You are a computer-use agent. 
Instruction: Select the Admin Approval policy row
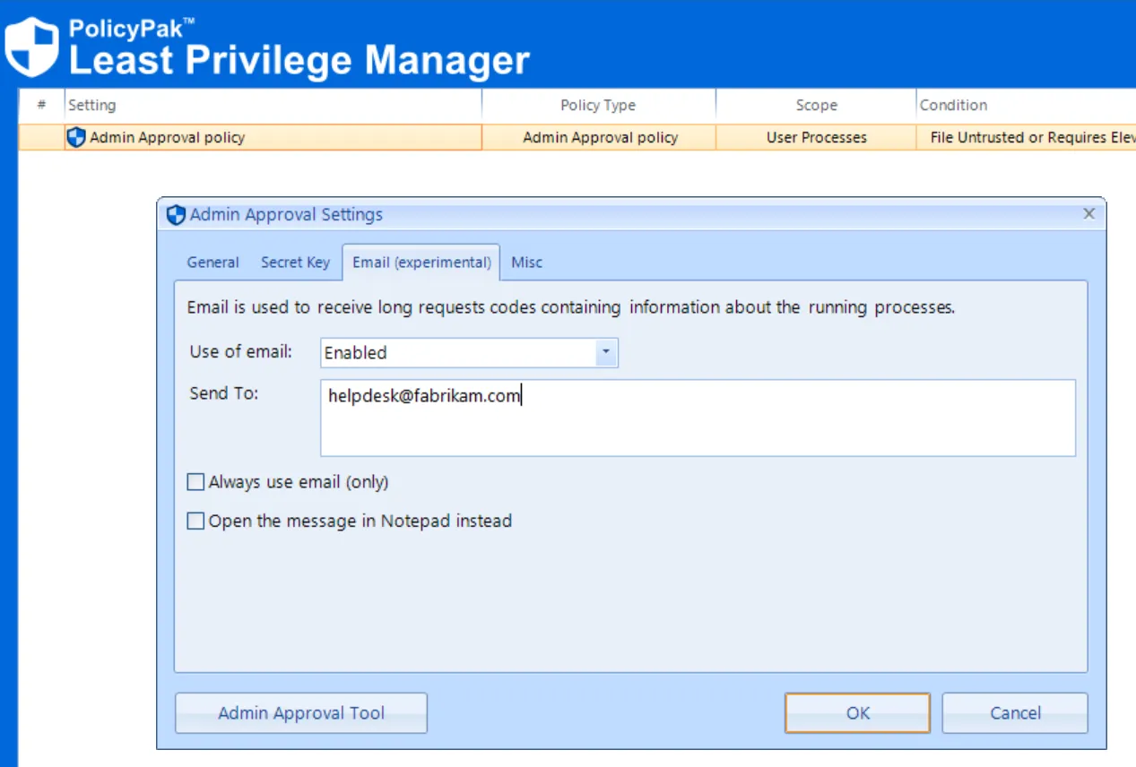(x=269, y=137)
